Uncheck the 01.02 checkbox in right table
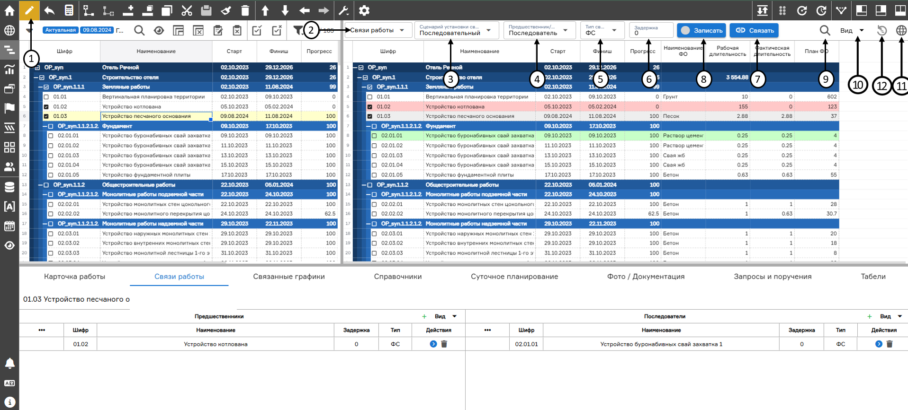Image resolution: width=908 pixels, height=410 pixels. click(x=370, y=107)
